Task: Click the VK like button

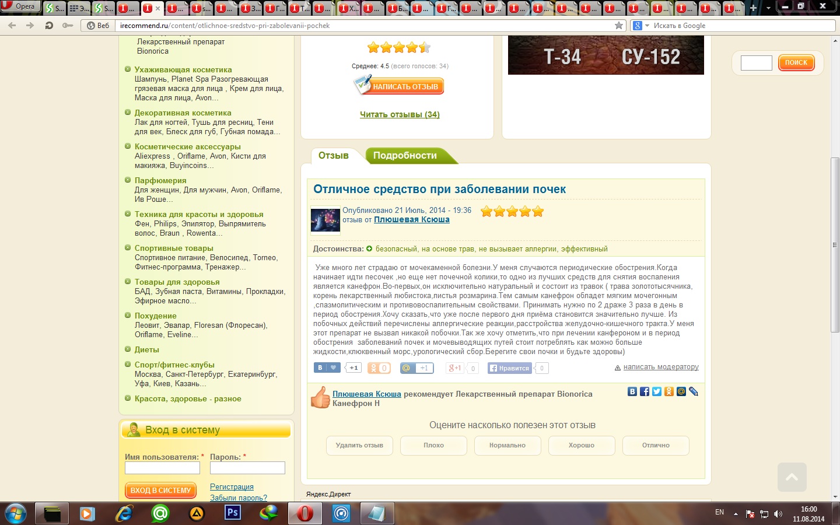Action: click(327, 368)
